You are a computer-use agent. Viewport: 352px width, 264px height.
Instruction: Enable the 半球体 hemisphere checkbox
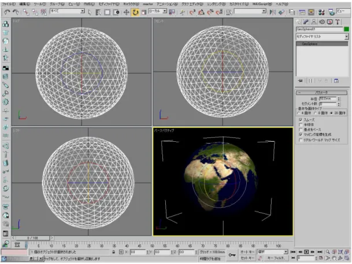coord(301,125)
